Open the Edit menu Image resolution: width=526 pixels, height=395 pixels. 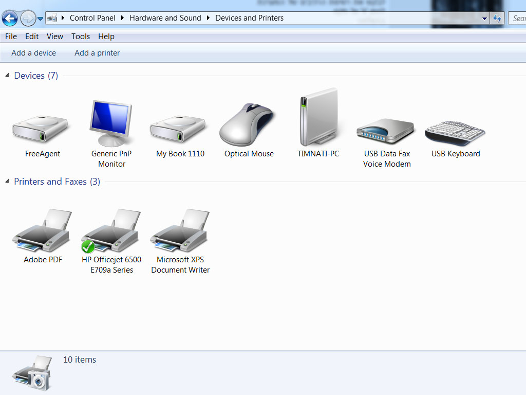click(x=32, y=37)
